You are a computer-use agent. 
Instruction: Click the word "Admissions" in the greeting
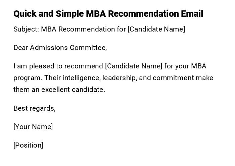click(x=49, y=48)
